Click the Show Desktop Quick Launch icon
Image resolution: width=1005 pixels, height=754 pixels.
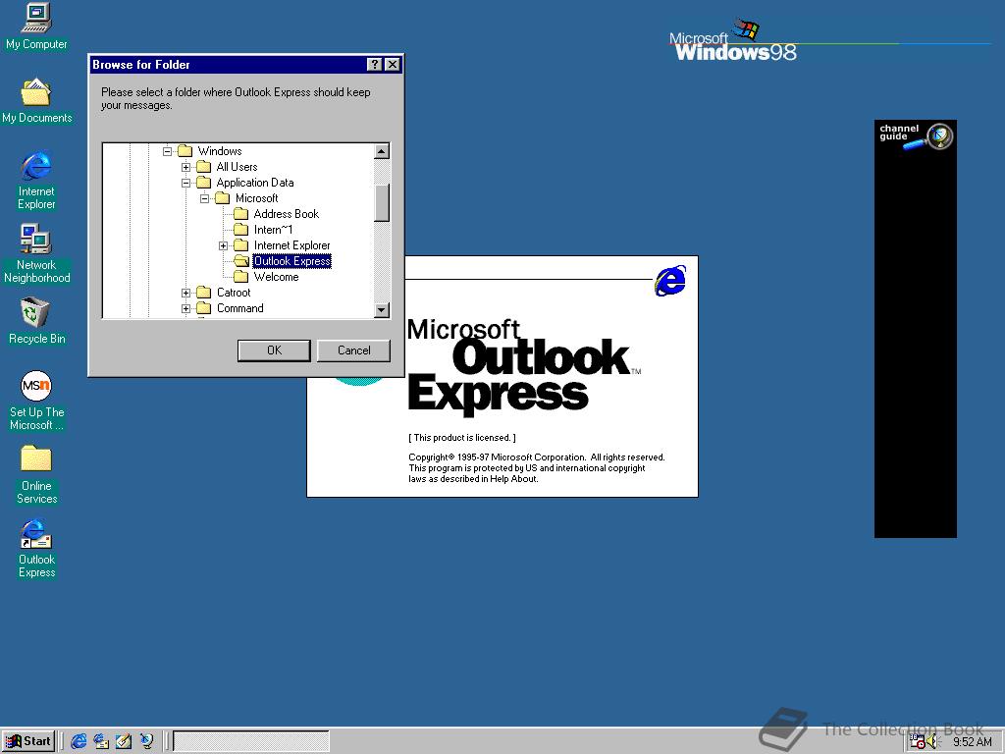point(124,741)
